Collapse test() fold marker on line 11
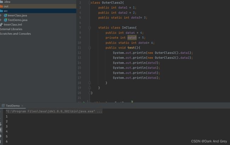Screen dimensions: 230x145 coord(90,48)
